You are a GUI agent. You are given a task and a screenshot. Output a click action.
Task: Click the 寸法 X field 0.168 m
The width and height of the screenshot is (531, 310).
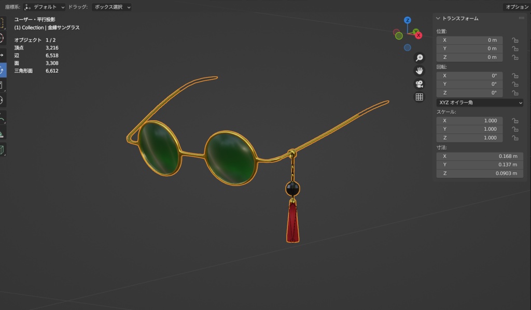pyautogui.click(x=480, y=156)
